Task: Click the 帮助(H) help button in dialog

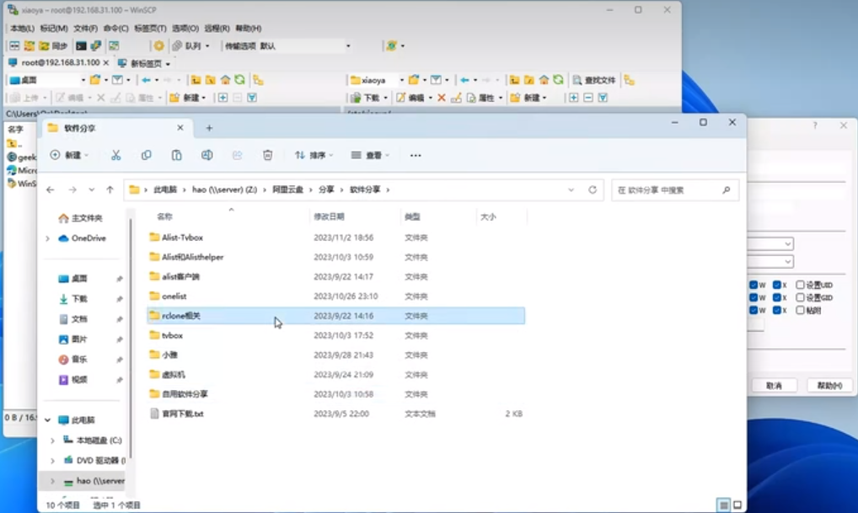Action: (x=829, y=385)
